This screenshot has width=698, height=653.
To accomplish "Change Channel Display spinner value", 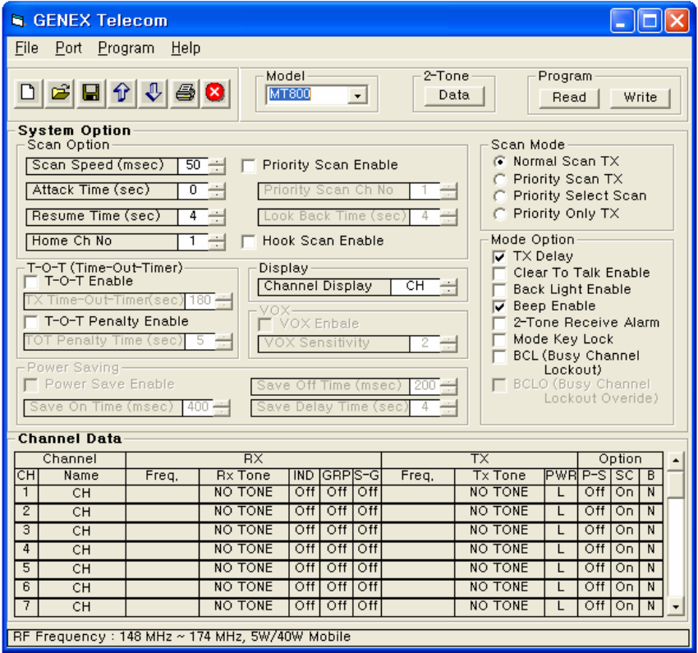I will tap(448, 287).
